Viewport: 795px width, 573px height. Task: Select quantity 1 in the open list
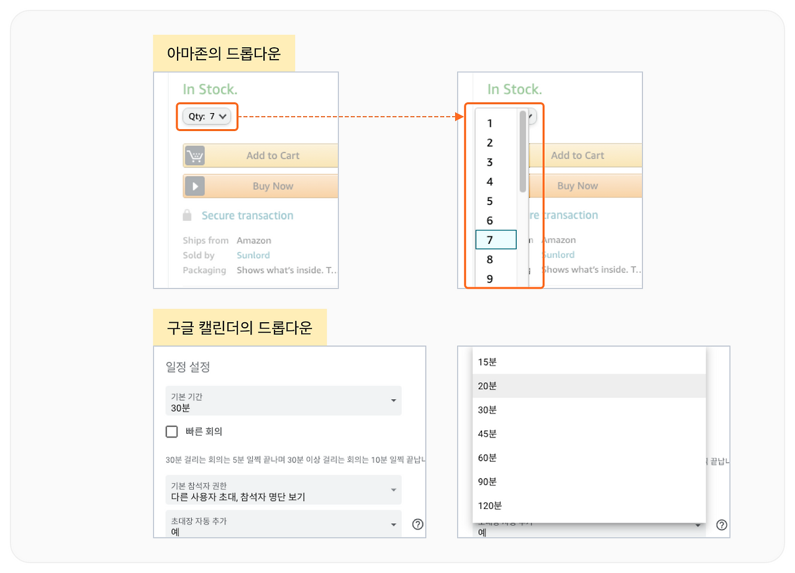[x=496, y=123]
